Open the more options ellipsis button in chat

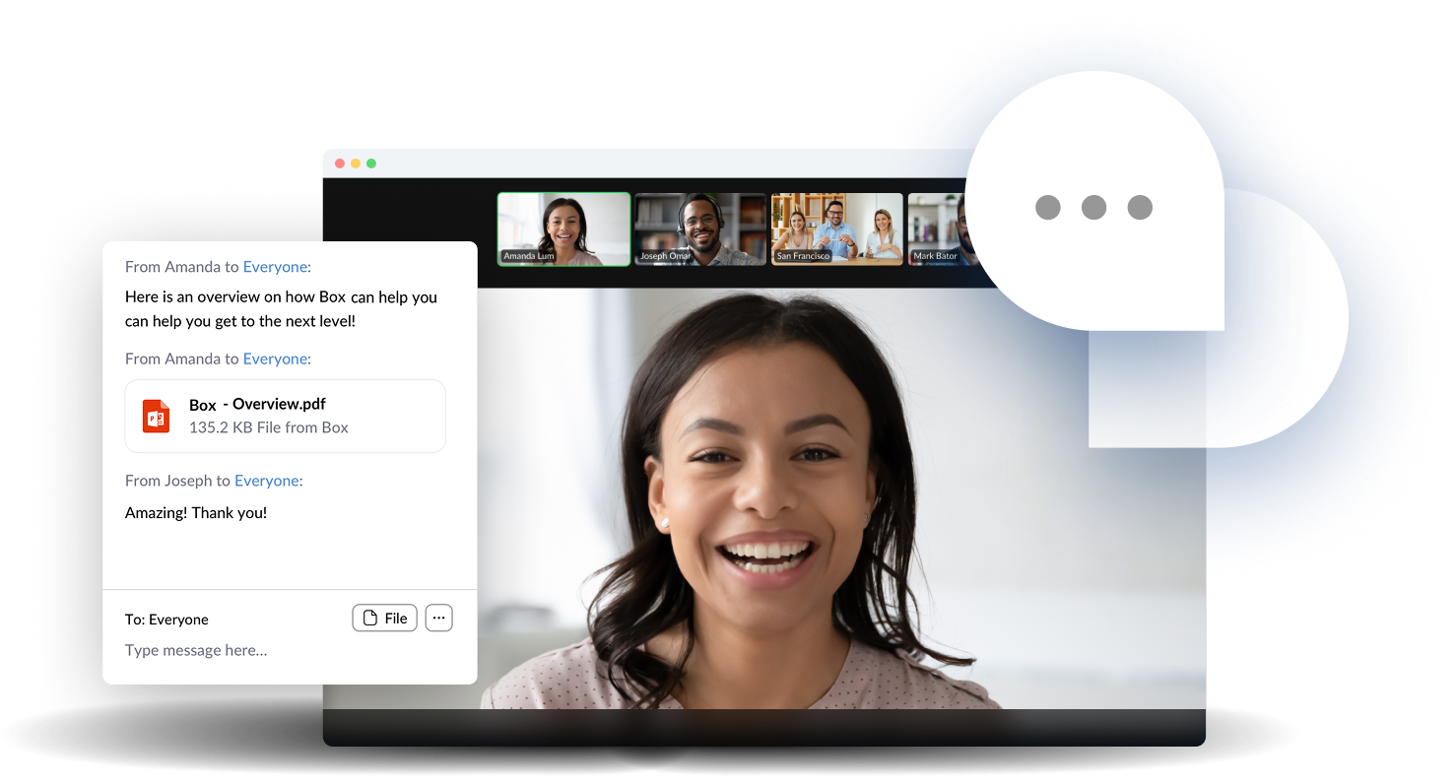tap(439, 618)
